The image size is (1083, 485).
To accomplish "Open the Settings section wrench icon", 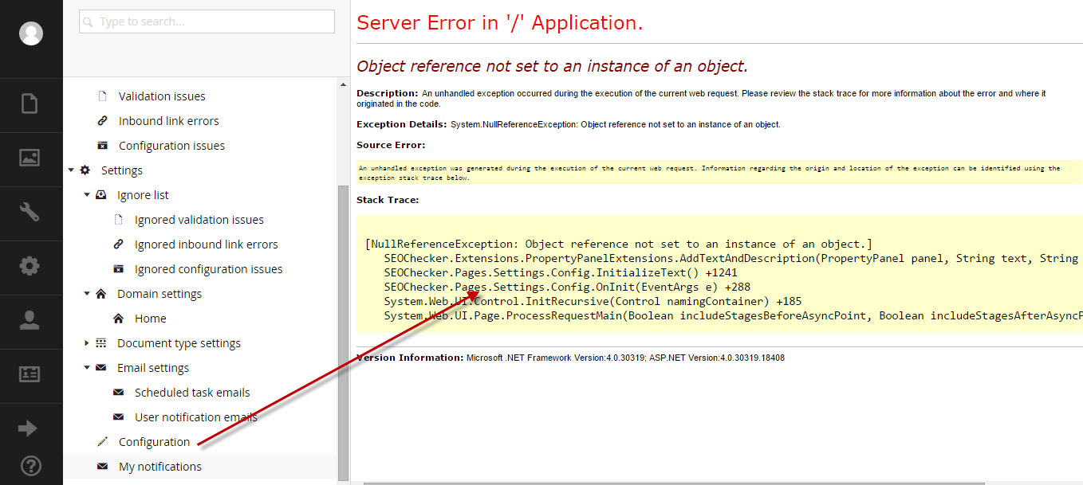I will click(x=30, y=212).
